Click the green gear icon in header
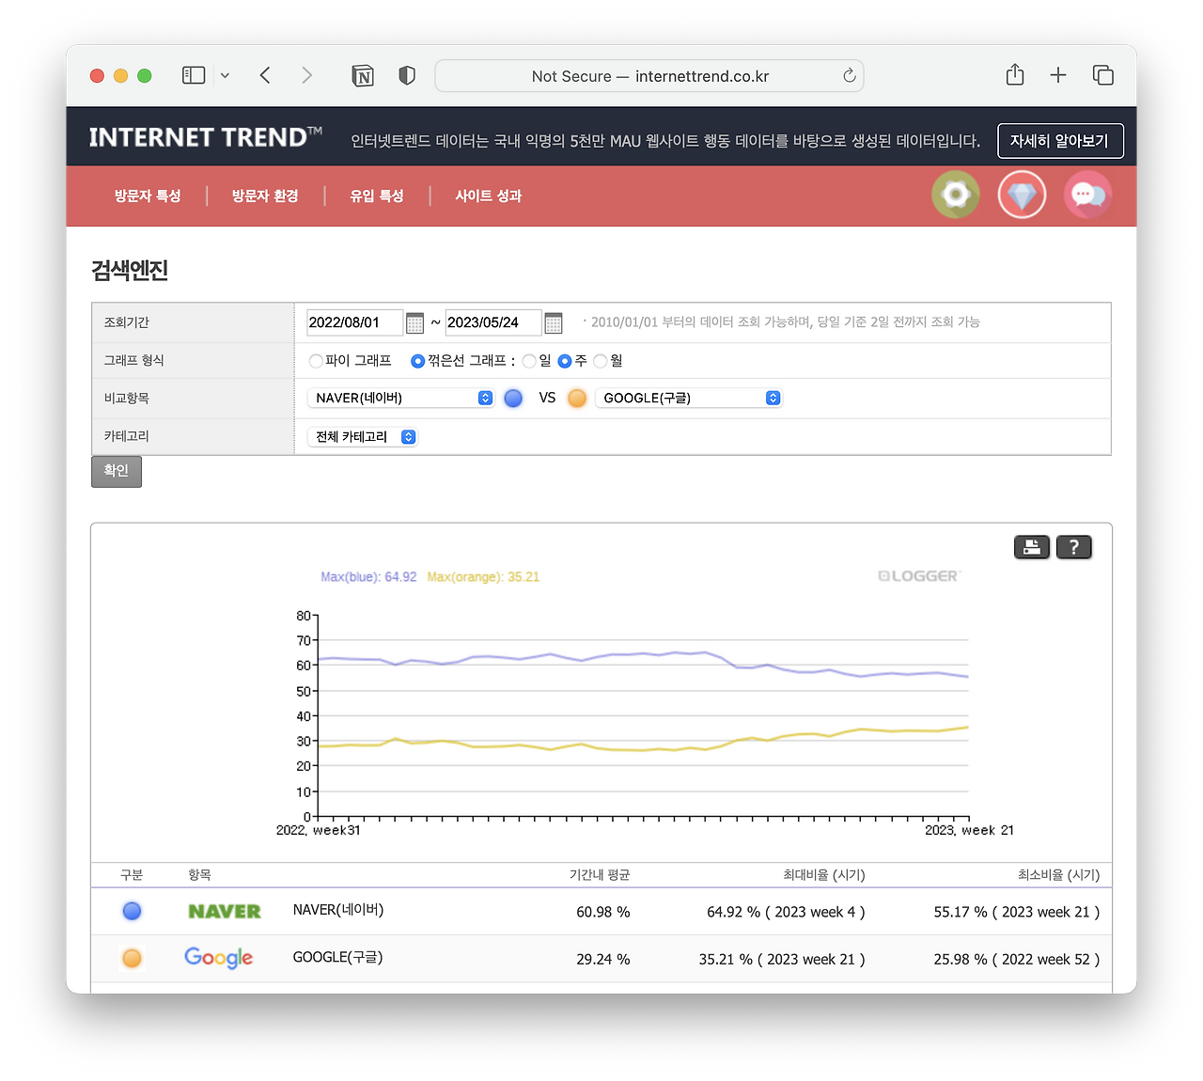 coord(956,195)
